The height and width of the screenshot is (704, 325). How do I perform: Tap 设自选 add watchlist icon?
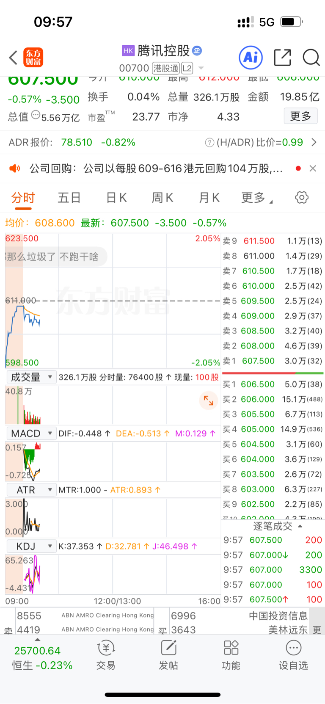(x=293, y=655)
